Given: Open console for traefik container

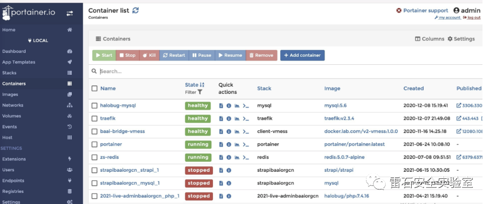Looking at the screenshot, I should point(246,119).
